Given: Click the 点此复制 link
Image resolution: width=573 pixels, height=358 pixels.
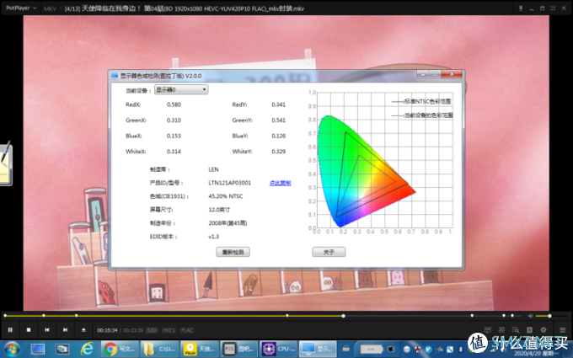Looking at the screenshot, I should 280,183.
